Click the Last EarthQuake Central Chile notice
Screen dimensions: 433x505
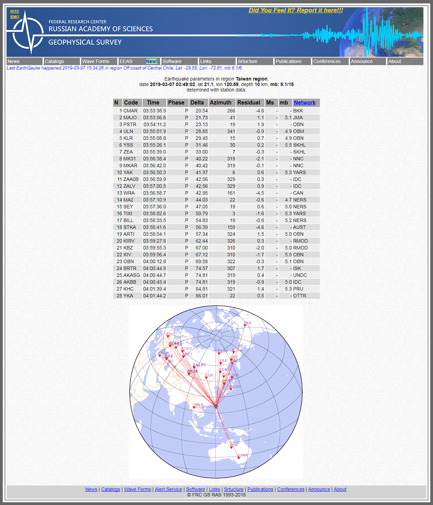pyautogui.click(x=124, y=68)
